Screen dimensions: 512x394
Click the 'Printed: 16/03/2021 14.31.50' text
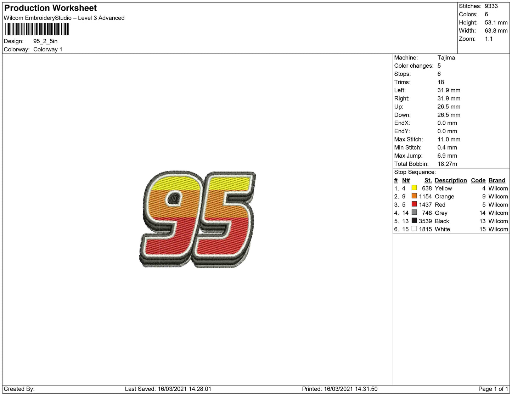point(340,389)
